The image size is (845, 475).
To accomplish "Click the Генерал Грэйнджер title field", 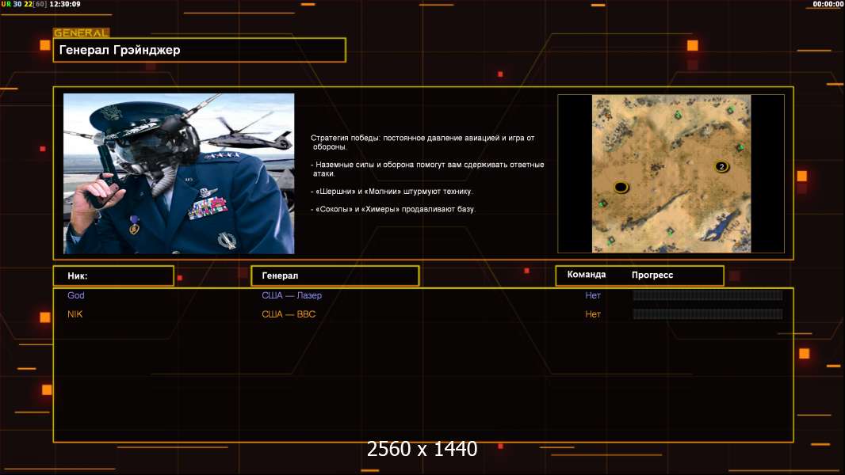I will point(199,50).
